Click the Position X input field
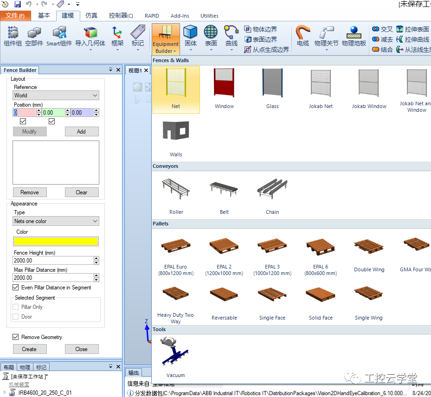 (x=24, y=112)
